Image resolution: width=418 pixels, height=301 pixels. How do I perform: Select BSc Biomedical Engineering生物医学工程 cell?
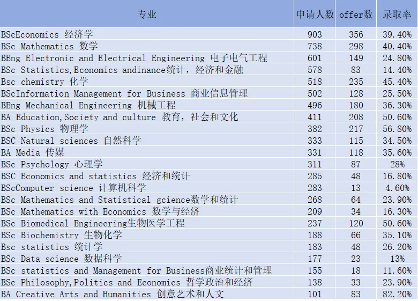point(147,223)
